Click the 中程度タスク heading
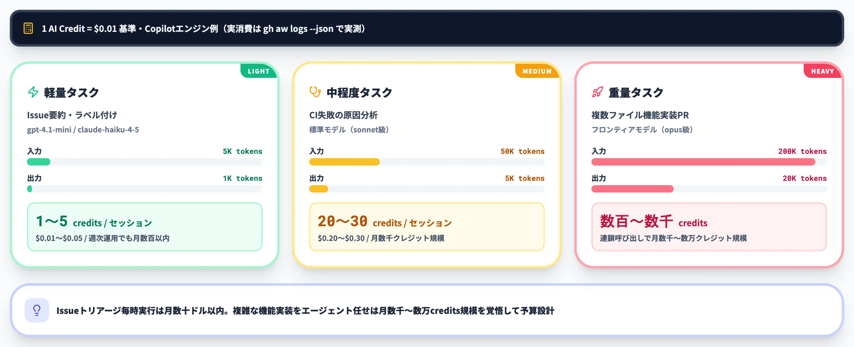Image resolution: width=854 pixels, height=347 pixels. coord(360,93)
